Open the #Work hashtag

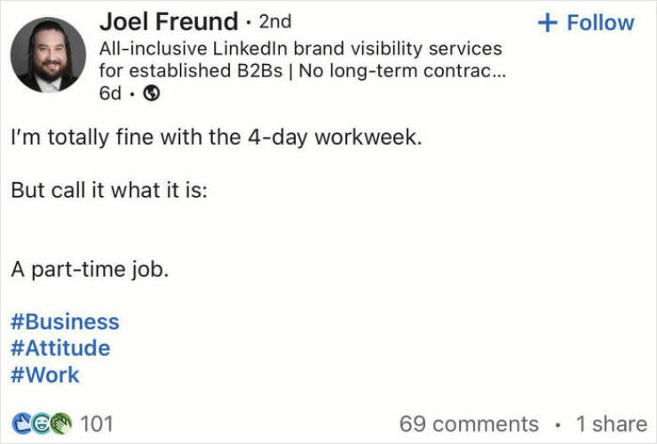[x=44, y=375]
